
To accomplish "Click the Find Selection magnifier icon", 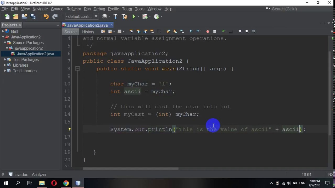I will (131, 31).
